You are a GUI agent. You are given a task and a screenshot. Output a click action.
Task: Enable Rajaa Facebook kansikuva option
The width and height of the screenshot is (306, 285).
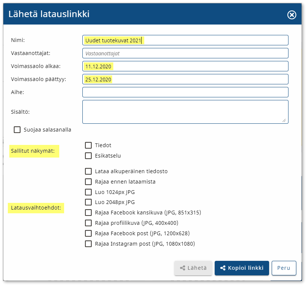click(88, 213)
